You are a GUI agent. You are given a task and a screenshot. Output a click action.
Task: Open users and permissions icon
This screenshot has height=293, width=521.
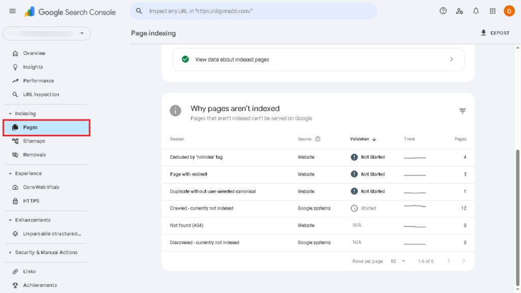(459, 11)
